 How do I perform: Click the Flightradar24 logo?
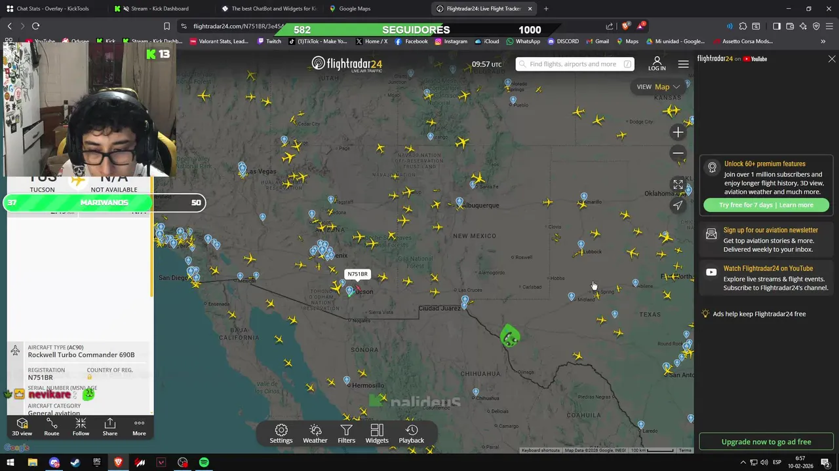tap(347, 64)
